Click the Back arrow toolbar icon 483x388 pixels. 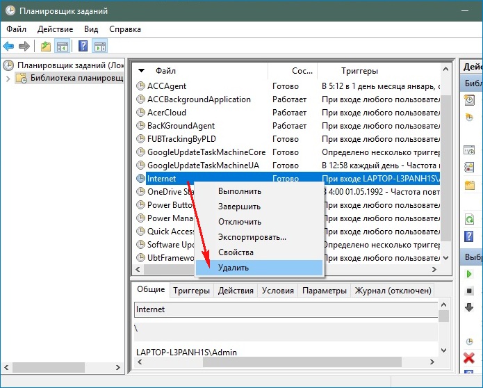tap(8, 47)
